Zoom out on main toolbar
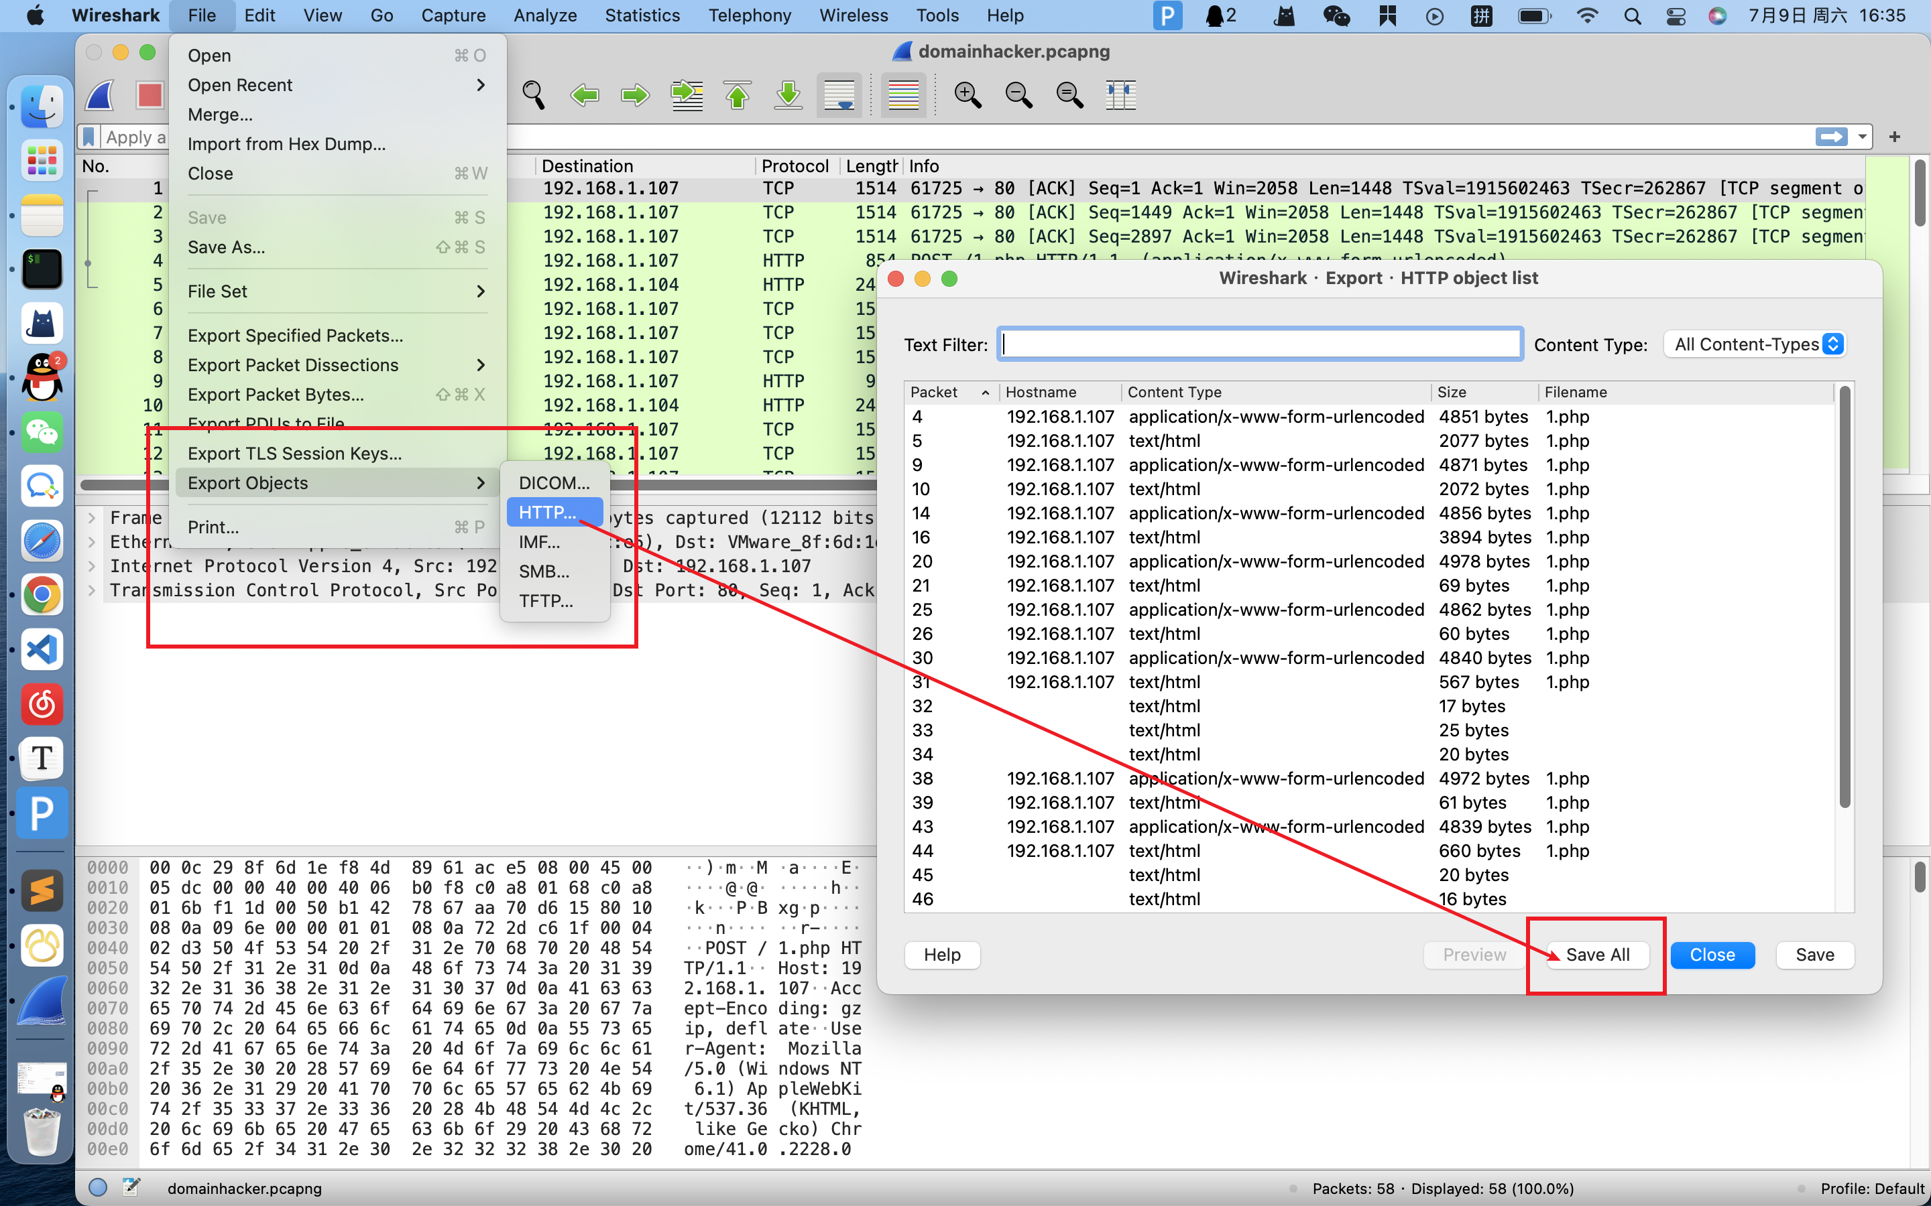 [1019, 95]
